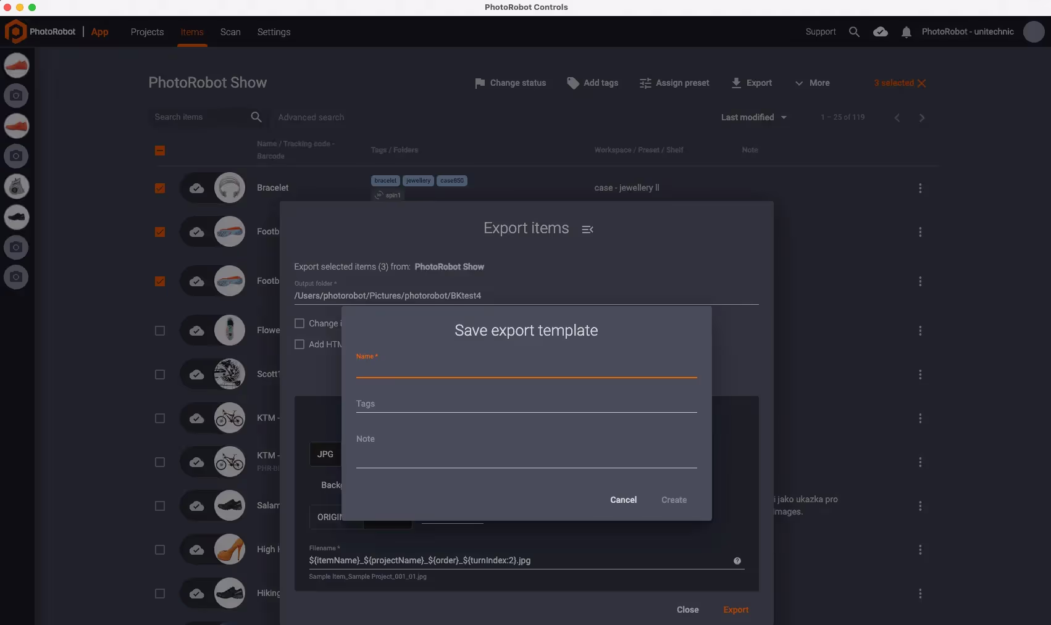Select the top red shoe sidebar item

16,65
